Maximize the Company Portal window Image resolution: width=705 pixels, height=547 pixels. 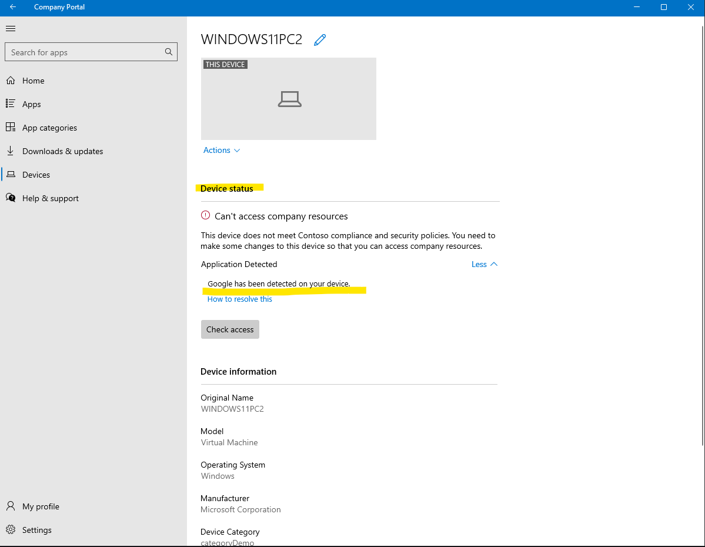coord(664,6)
